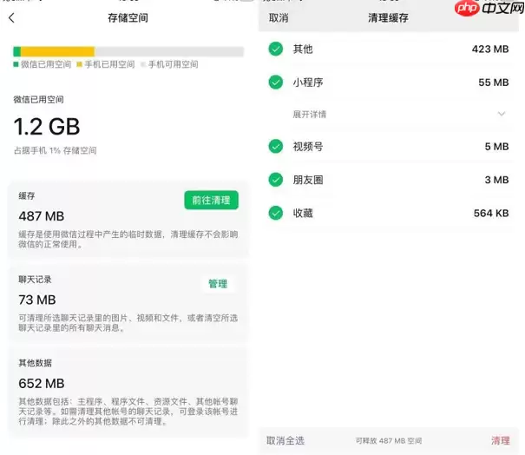Click the green 微信已用空间 legend square

(x=16, y=64)
